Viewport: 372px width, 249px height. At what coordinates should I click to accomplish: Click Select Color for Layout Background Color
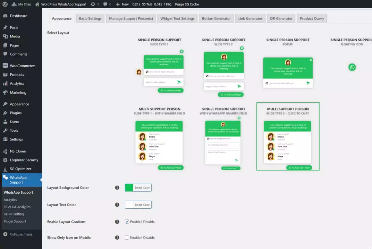tap(142, 187)
